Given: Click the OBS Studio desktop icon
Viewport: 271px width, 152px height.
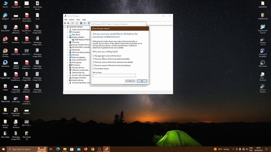Looking at the screenshot, I should click(x=263, y=64).
